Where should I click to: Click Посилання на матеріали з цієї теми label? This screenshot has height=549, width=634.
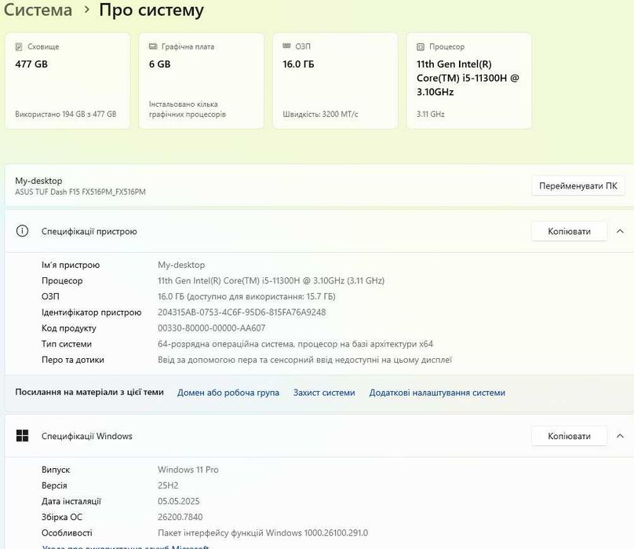[89, 392]
